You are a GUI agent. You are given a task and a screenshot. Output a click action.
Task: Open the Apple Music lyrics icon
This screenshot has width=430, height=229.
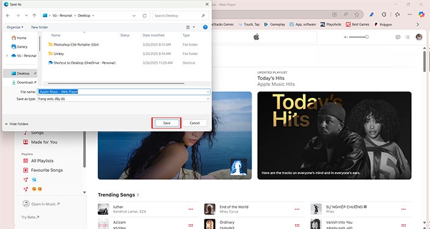click(x=398, y=37)
